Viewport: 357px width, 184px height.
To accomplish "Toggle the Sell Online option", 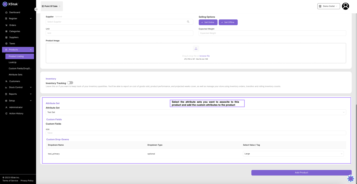I will [x=208, y=22].
